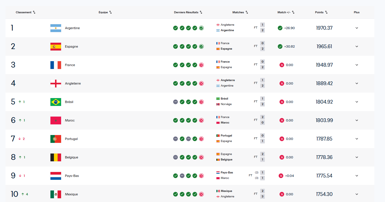This screenshot has width=385, height=202.
Task: Click green check beside +26.90
Action: pyautogui.click(x=280, y=28)
